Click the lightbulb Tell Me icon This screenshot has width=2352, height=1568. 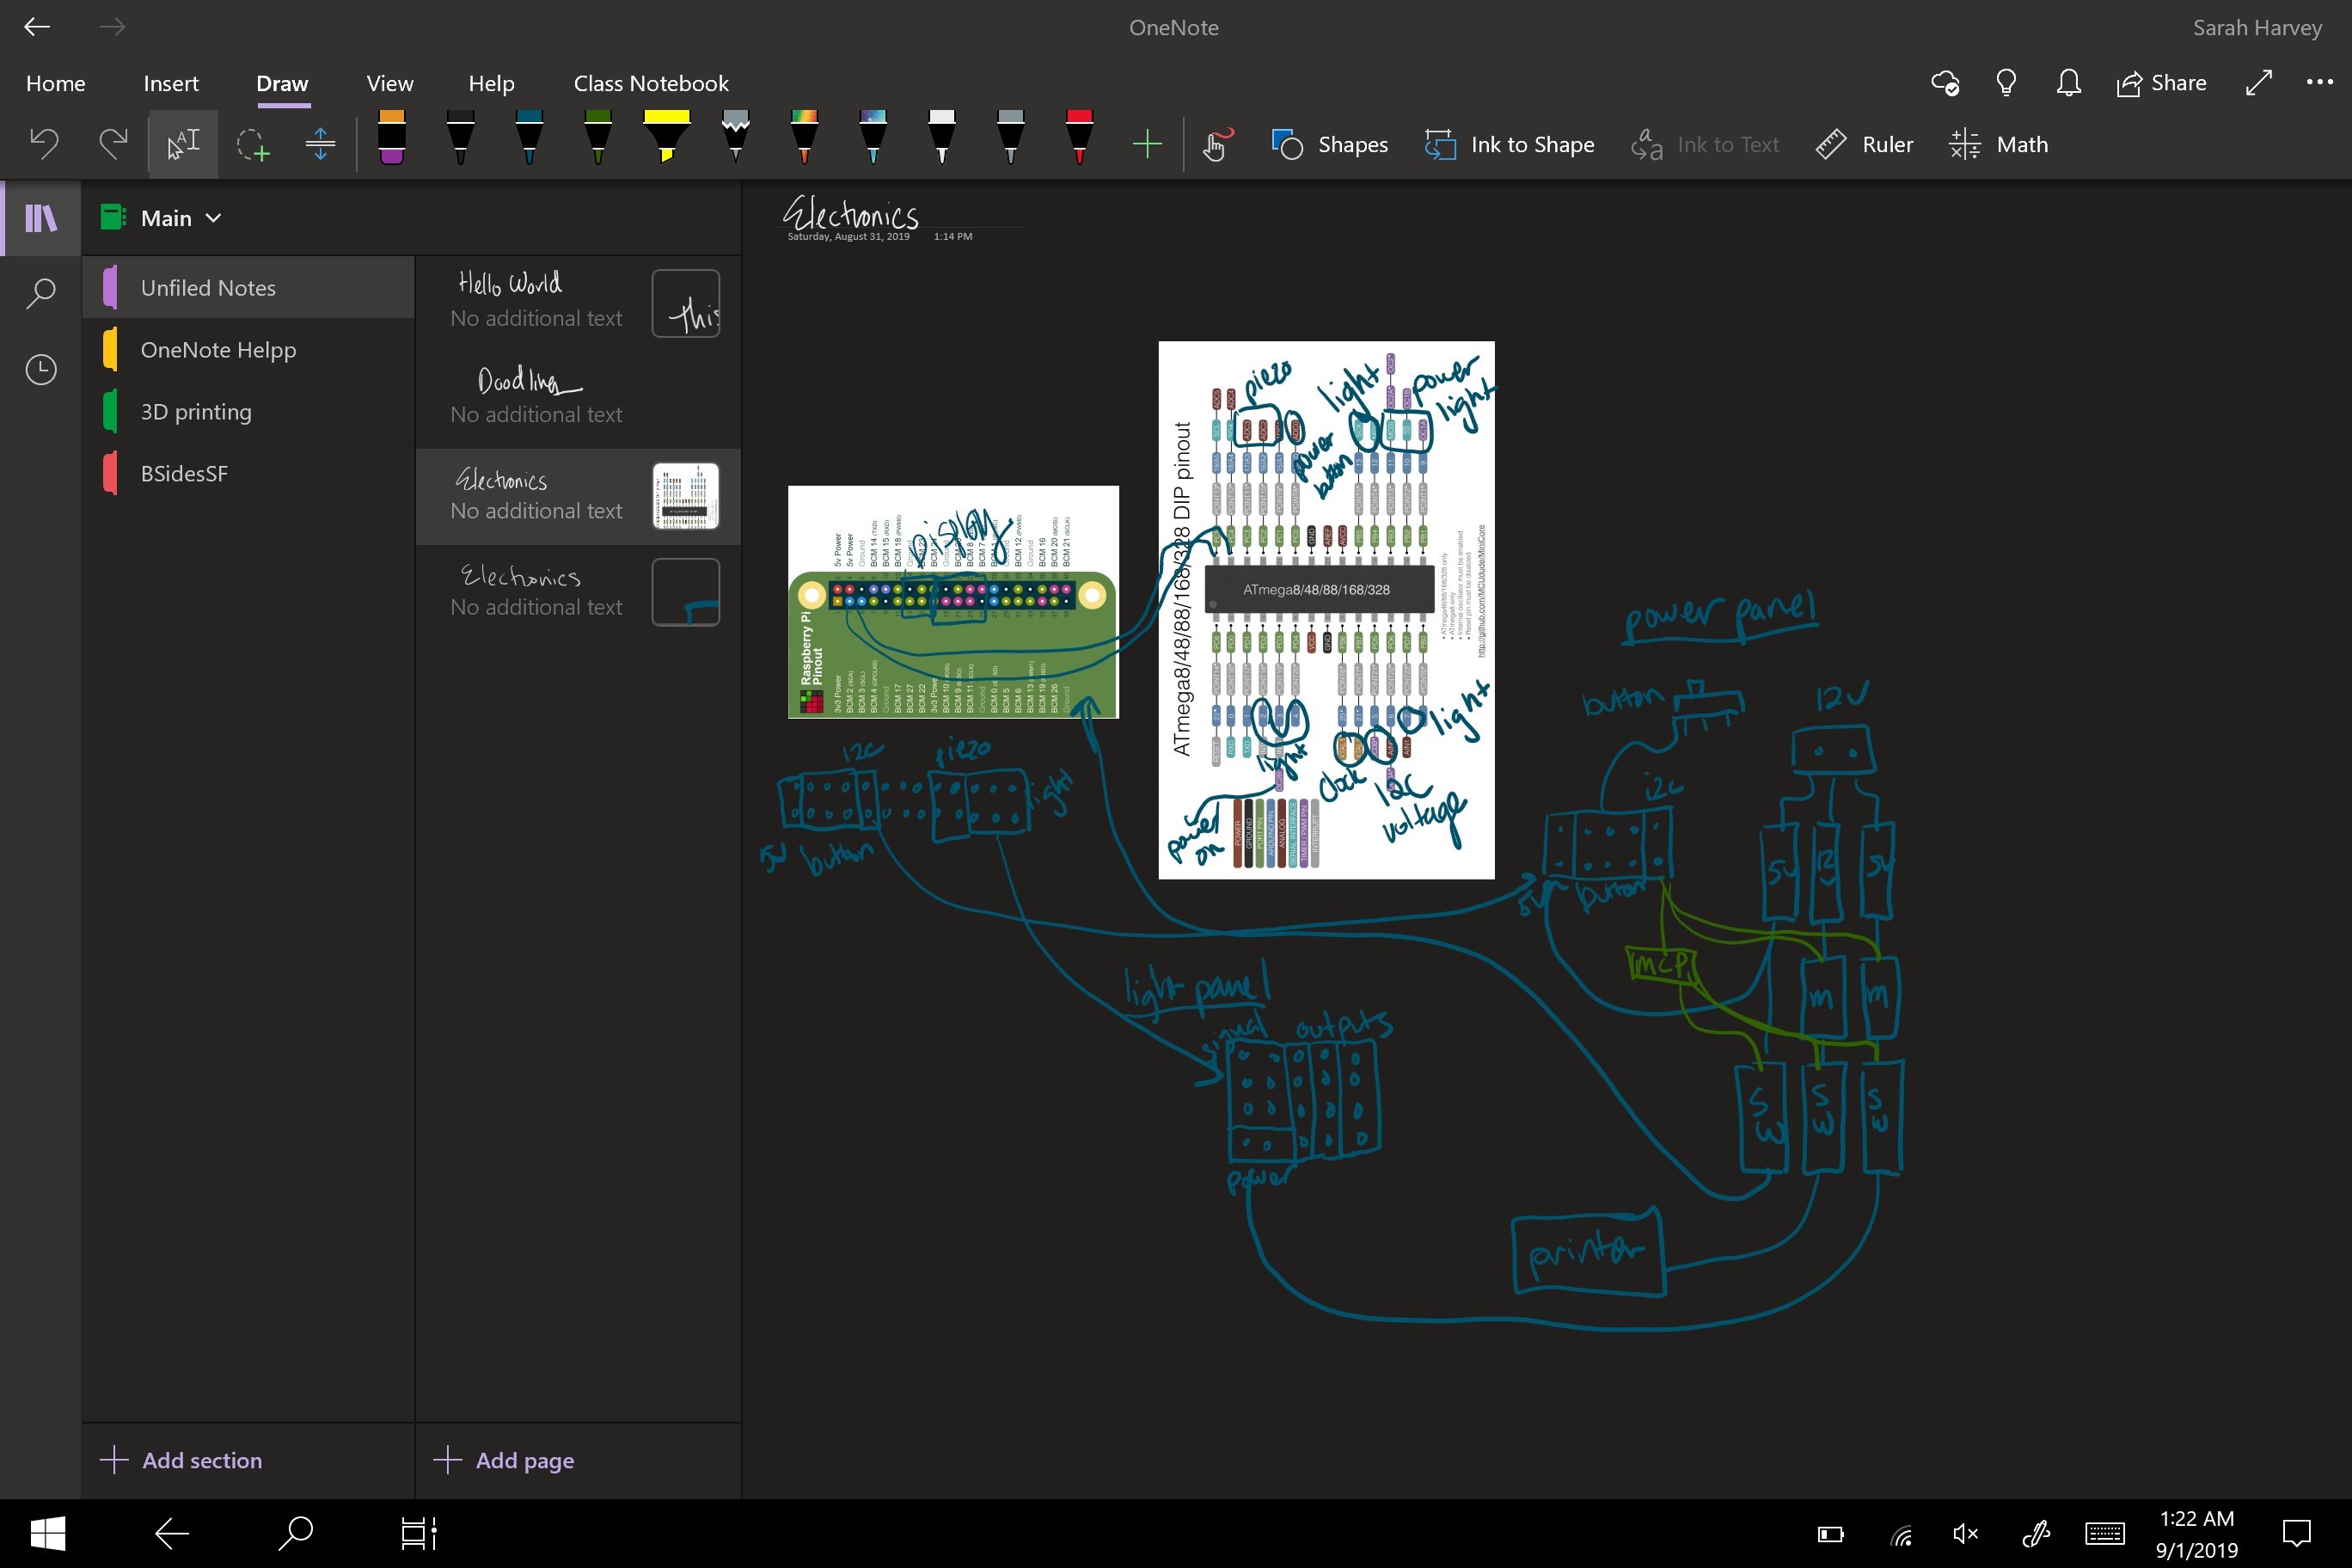2006,83
